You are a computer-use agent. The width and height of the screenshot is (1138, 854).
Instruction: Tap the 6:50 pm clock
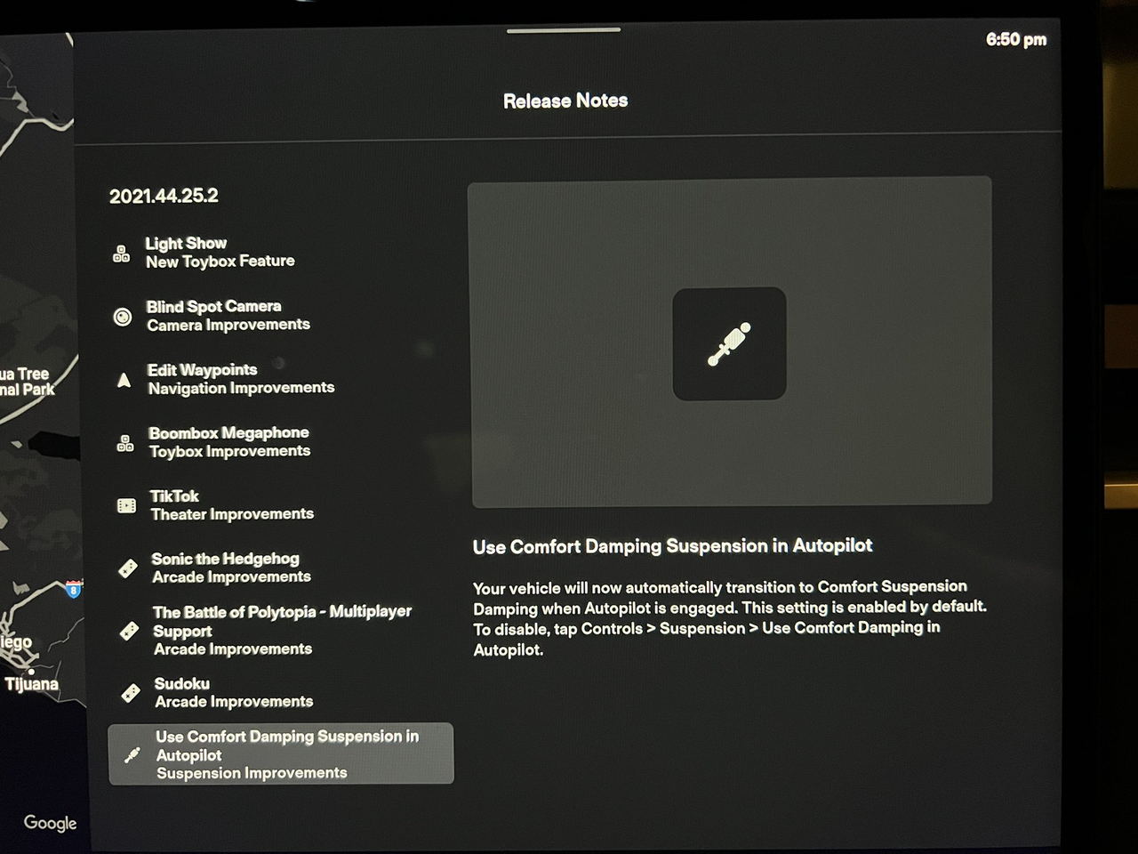tap(1016, 39)
